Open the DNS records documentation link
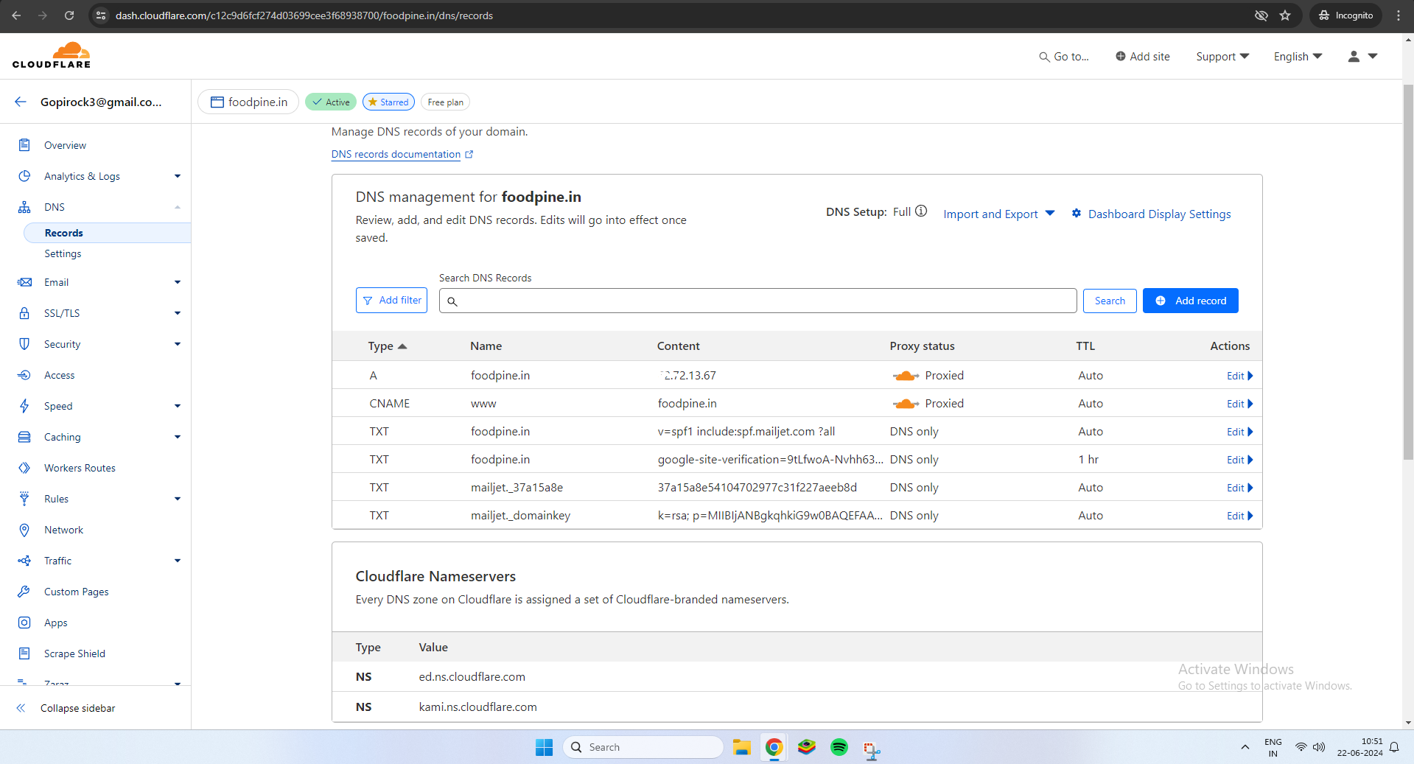The height and width of the screenshot is (764, 1414). click(402, 154)
